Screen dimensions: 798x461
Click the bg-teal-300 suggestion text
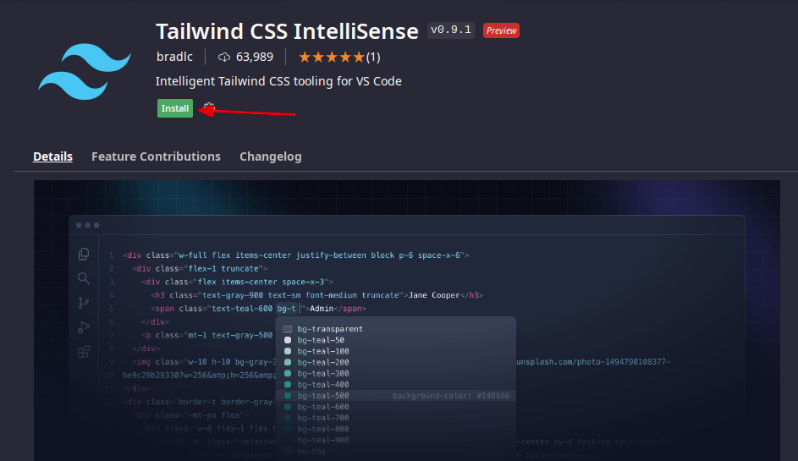pyautogui.click(x=323, y=374)
